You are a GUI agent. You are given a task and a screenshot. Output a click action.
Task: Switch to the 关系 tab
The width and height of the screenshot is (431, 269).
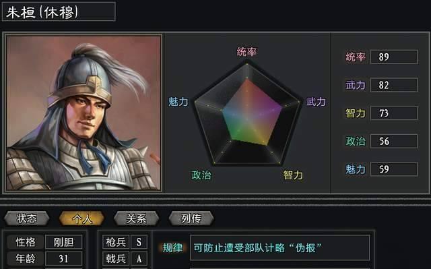click(x=136, y=218)
